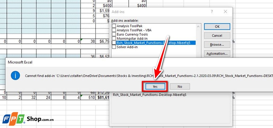This screenshot has height=128, width=273.
Task: Click add-in description Rch_Stock_Market_Functions-Desktop-Nbeefq5 below dialog
Action: pos(149,95)
